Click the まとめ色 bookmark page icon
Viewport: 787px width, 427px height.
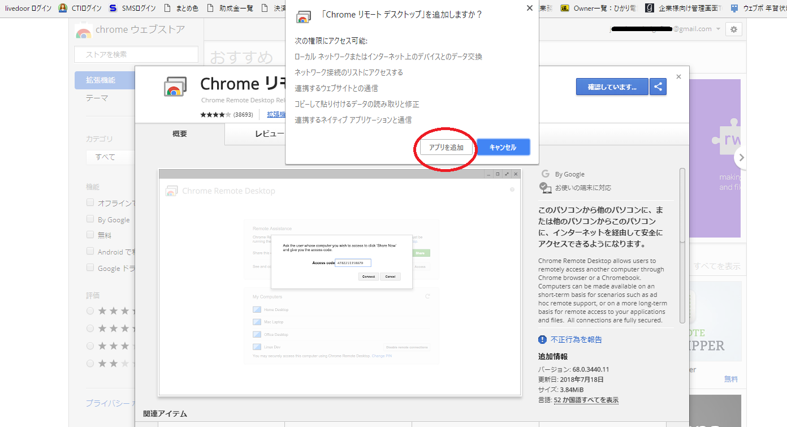tap(167, 8)
